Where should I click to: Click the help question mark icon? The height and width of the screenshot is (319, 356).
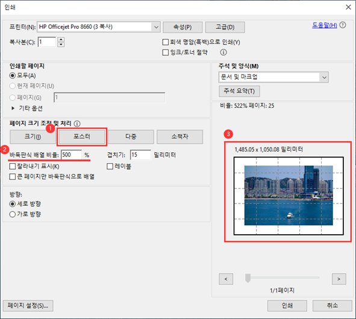coord(343,25)
